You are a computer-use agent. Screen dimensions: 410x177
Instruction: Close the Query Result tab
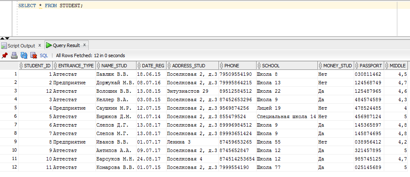click(85, 45)
